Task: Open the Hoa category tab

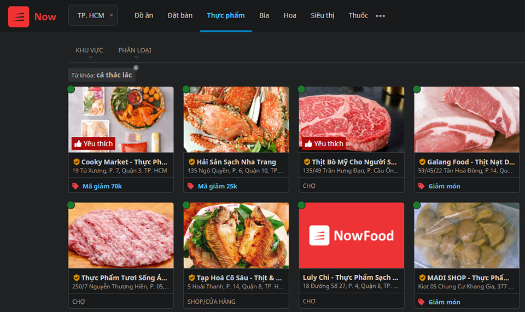Action: pyautogui.click(x=290, y=15)
